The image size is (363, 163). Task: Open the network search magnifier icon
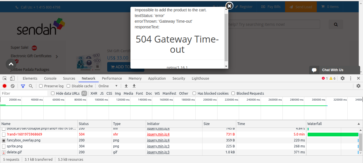(x=31, y=86)
